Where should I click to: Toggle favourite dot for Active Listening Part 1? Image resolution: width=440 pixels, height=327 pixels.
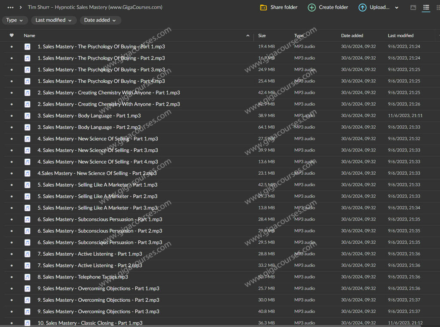tap(12, 254)
